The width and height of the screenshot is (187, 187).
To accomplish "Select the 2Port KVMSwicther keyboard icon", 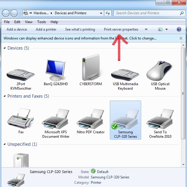I will tap(21, 75).
